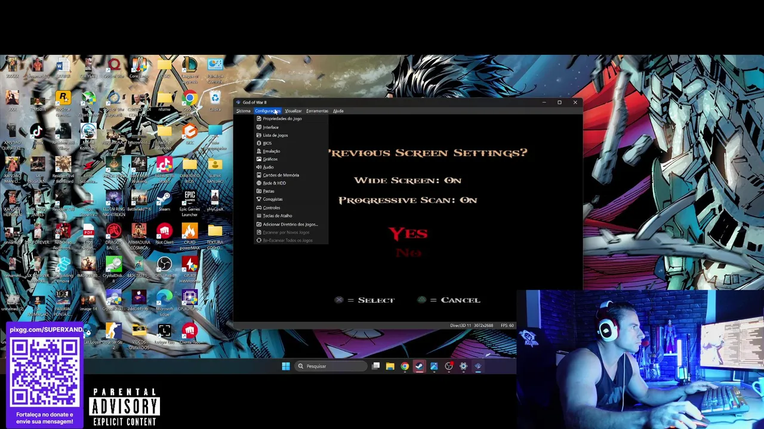
Task: Open the Sistema menu
Action: (244, 111)
